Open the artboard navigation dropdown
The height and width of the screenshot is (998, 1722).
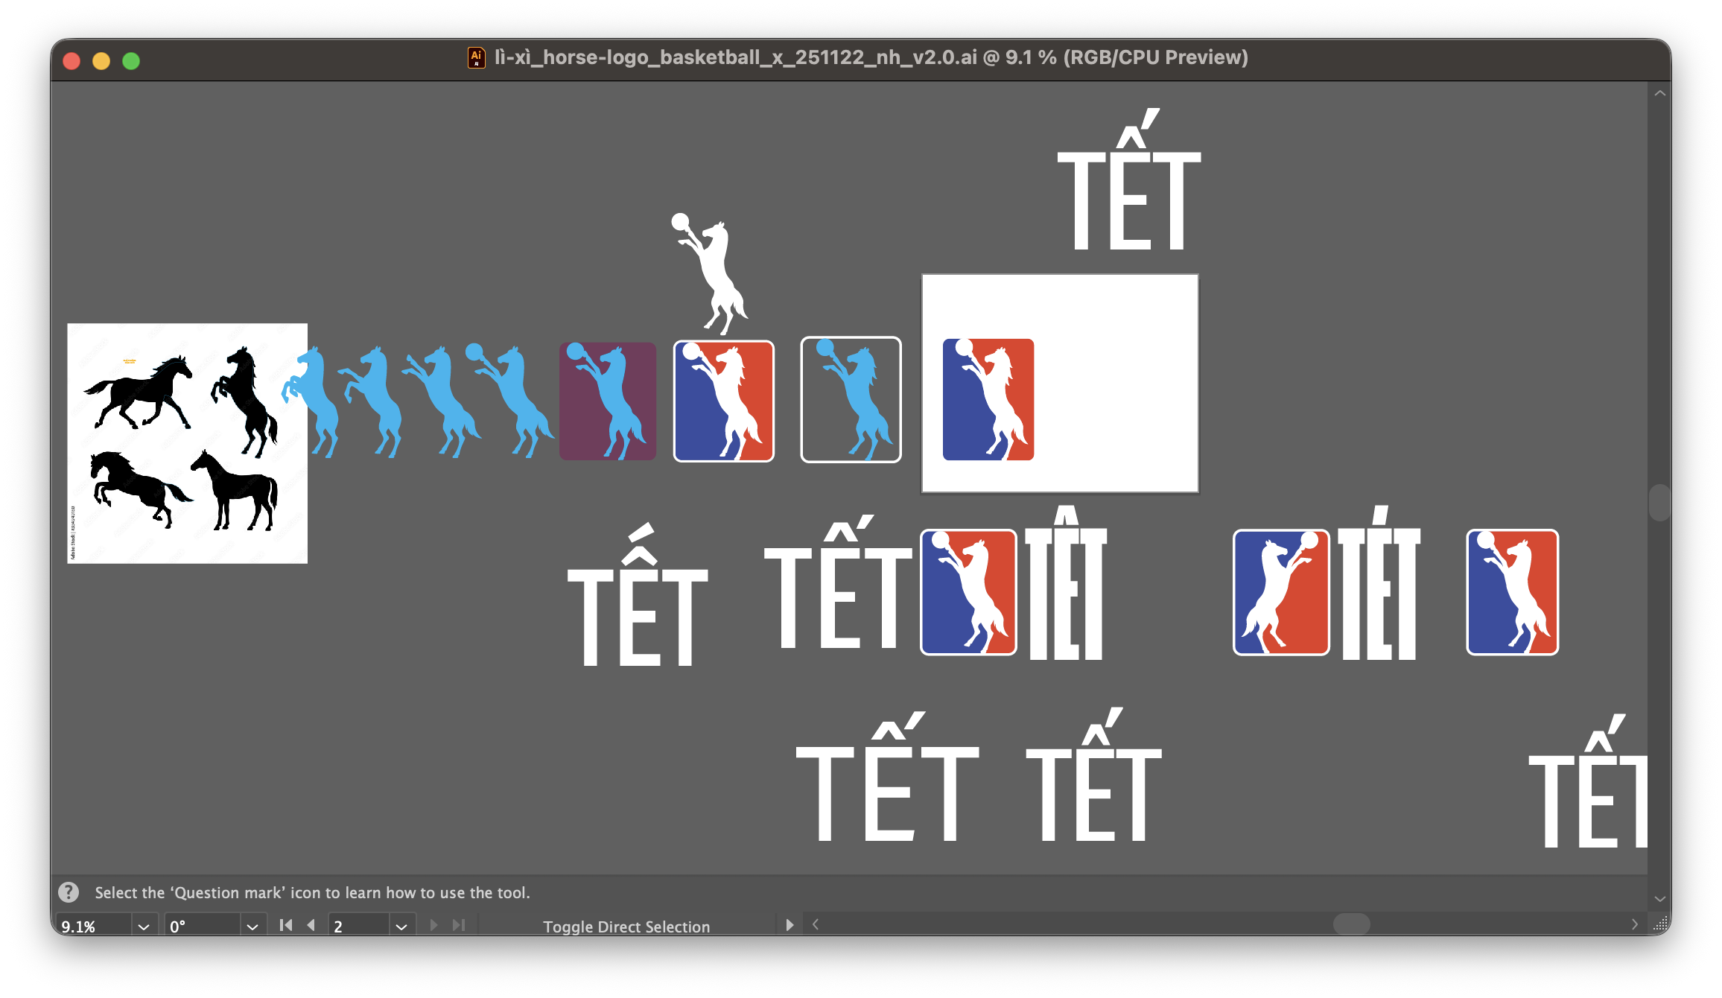click(x=401, y=926)
